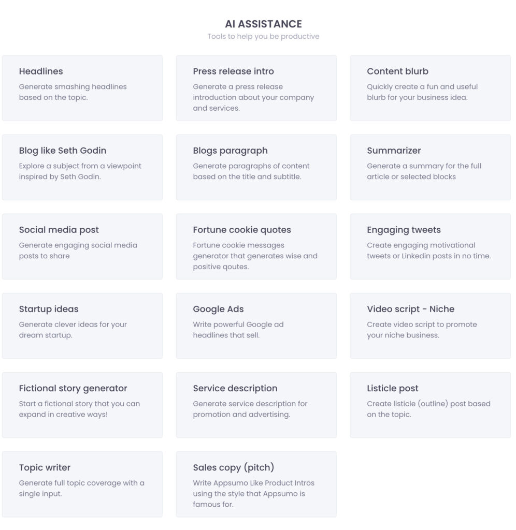
Task: Click the Video script - Niche card
Action: tap(431, 325)
